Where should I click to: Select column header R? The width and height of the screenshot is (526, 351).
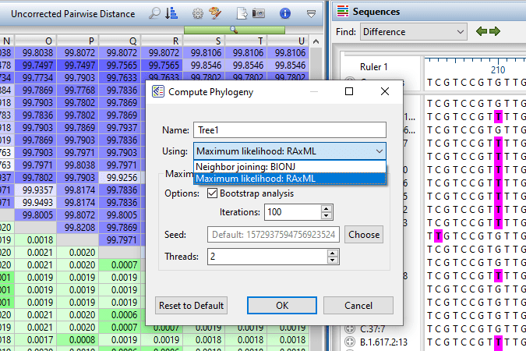pyautogui.click(x=162, y=41)
